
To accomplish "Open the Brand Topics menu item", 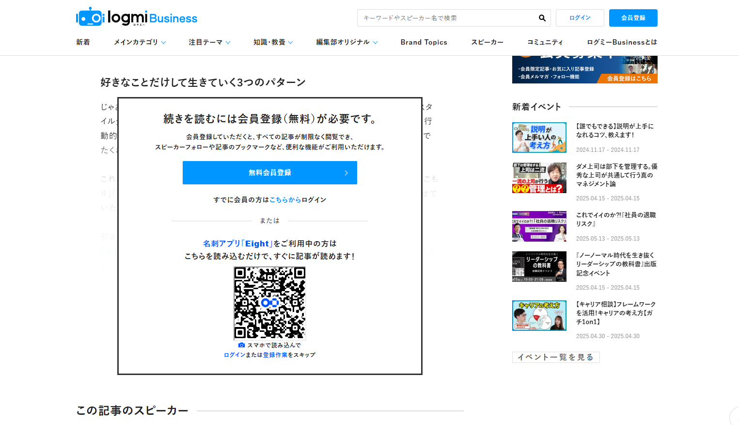I will 424,42.
